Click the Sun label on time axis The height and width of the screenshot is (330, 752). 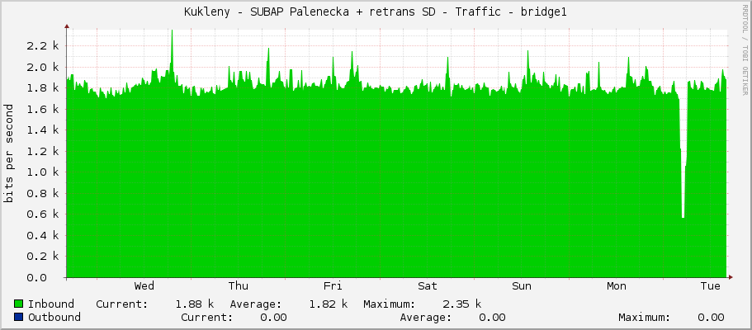[x=522, y=286]
